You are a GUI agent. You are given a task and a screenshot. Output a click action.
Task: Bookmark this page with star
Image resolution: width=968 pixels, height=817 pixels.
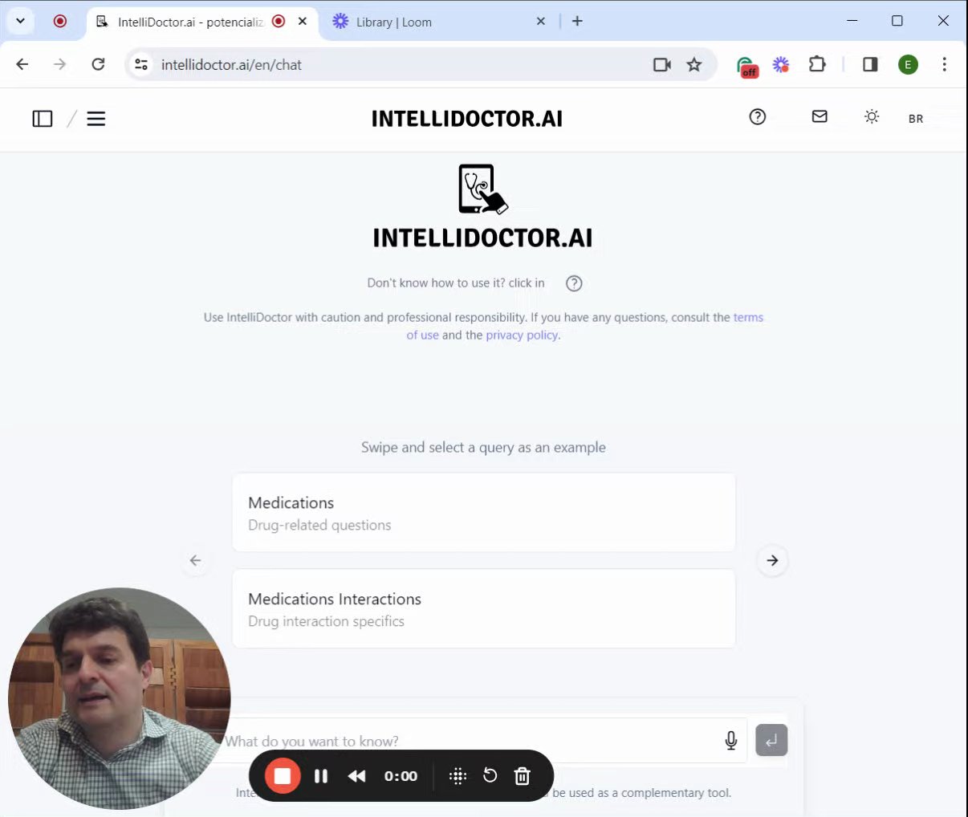[x=694, y=64]
